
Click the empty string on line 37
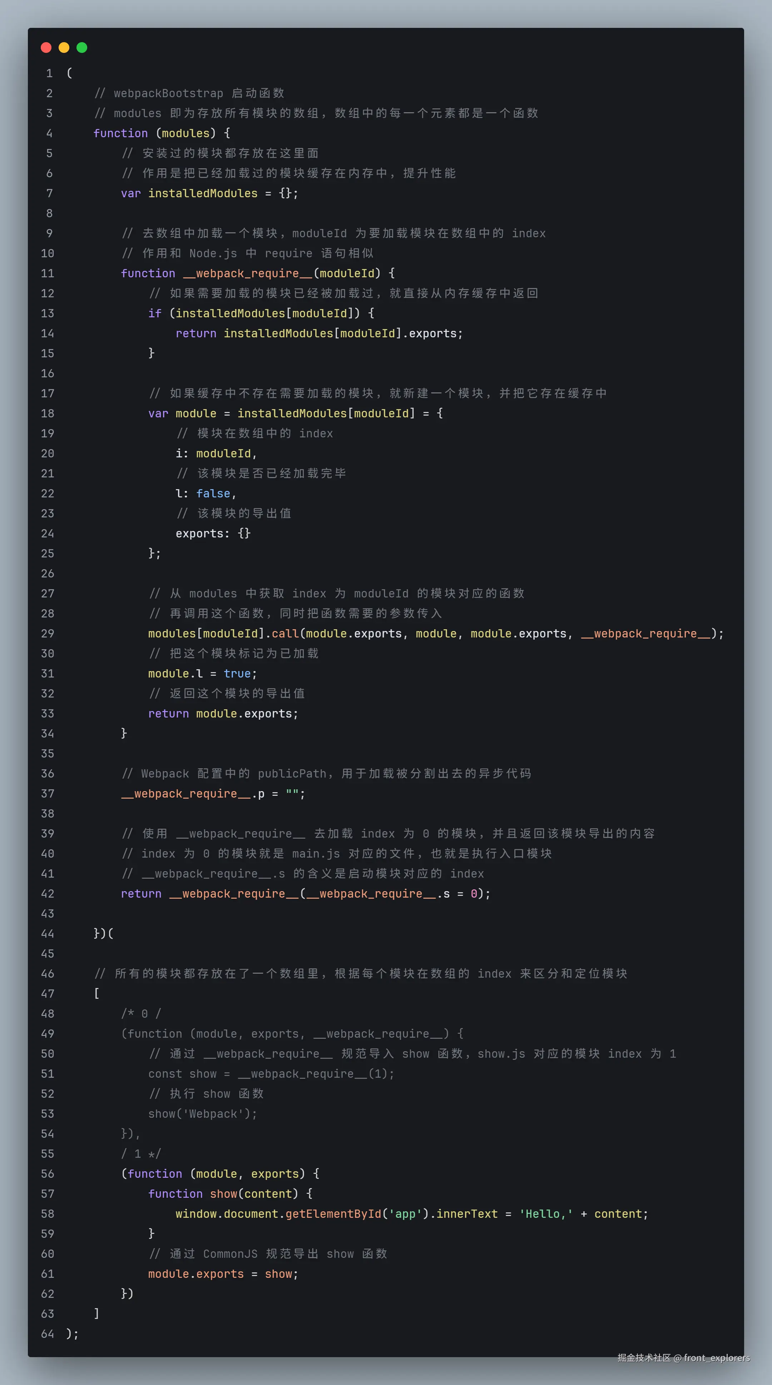[x=292, y=794]
